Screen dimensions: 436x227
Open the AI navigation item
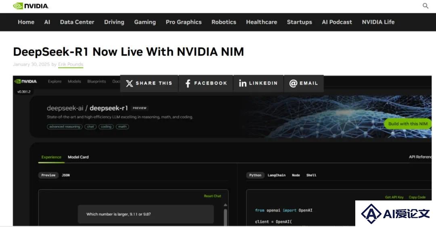pos(47,22)
